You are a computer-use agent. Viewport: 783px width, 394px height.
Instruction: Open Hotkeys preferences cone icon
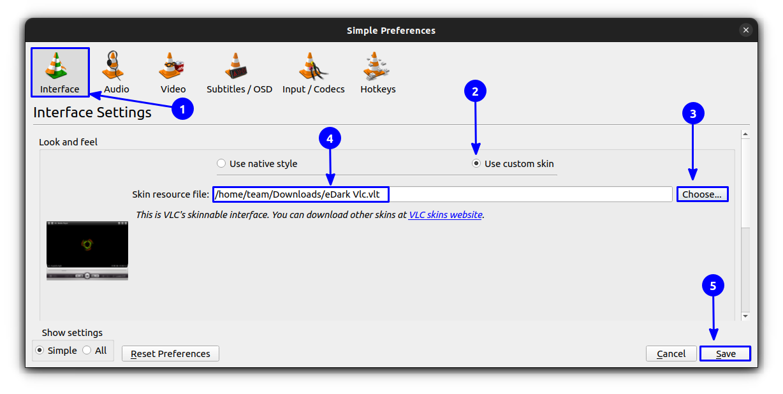[x=377, y=66]
